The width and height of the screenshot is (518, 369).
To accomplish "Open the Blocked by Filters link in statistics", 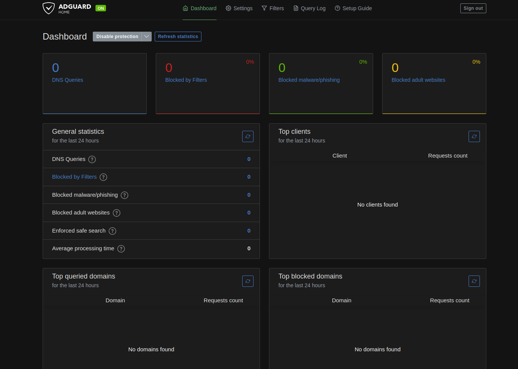I will coord(74,177).
